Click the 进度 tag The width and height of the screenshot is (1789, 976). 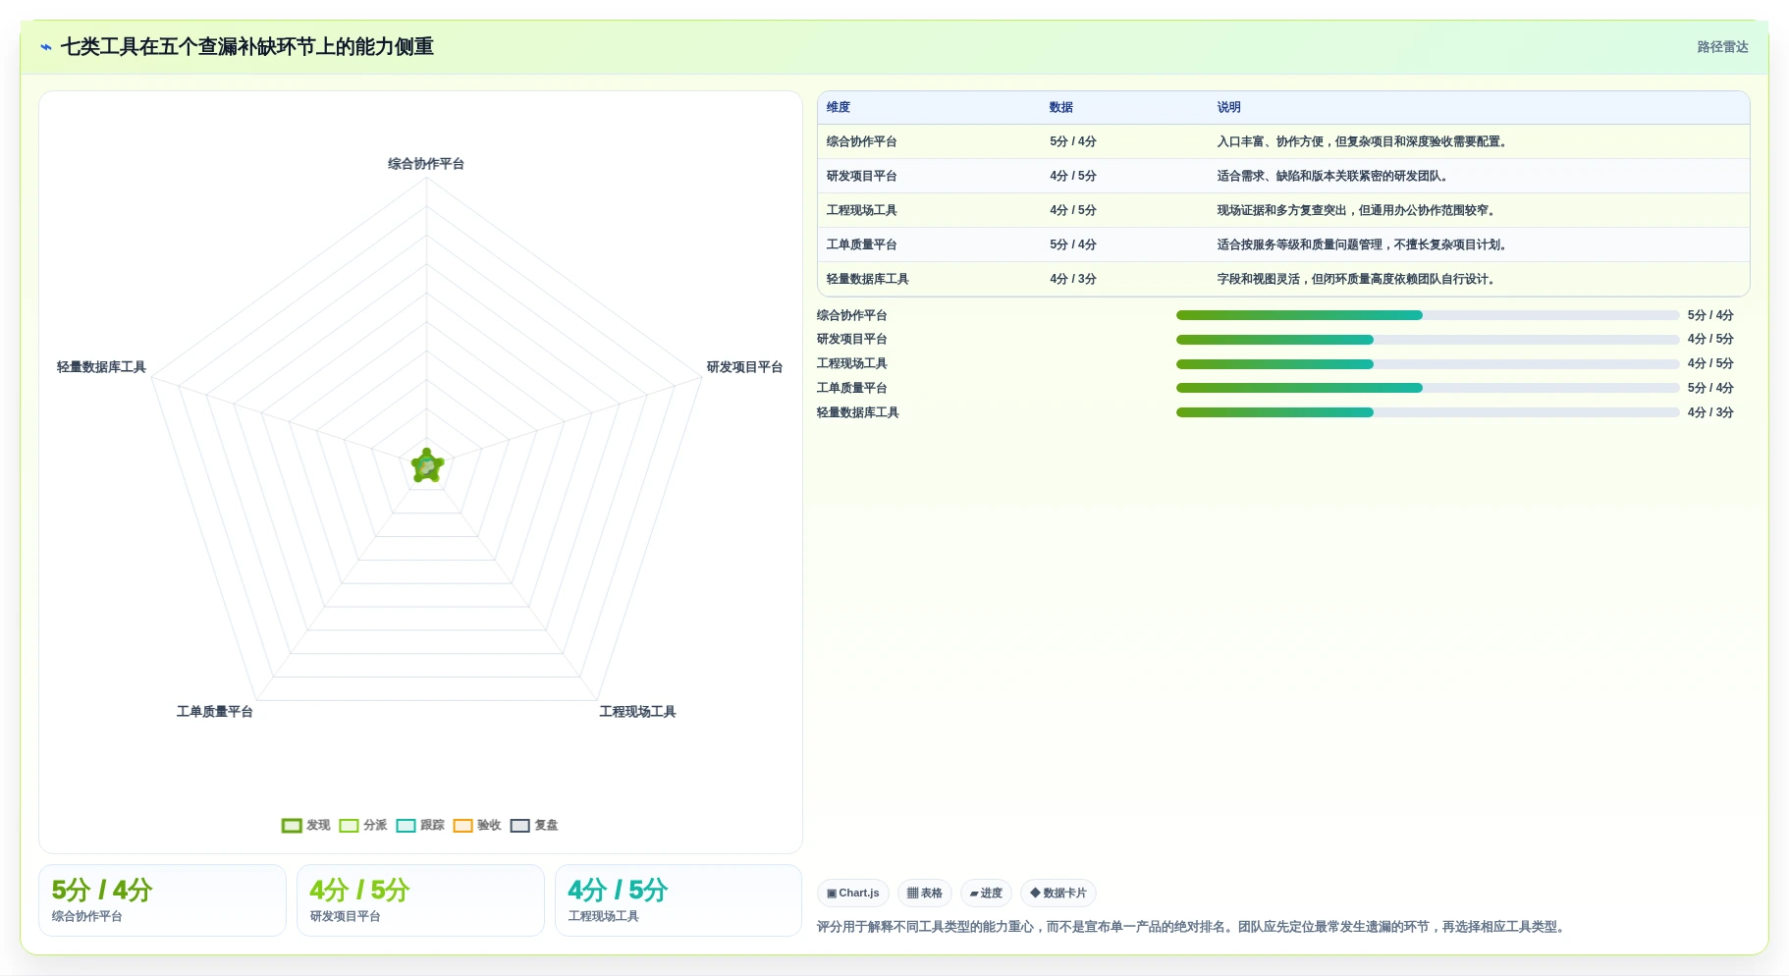point(986,894)
